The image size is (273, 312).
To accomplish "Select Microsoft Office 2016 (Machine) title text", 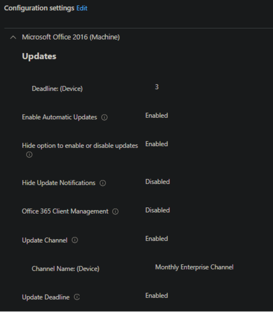I will click(71, 37).
